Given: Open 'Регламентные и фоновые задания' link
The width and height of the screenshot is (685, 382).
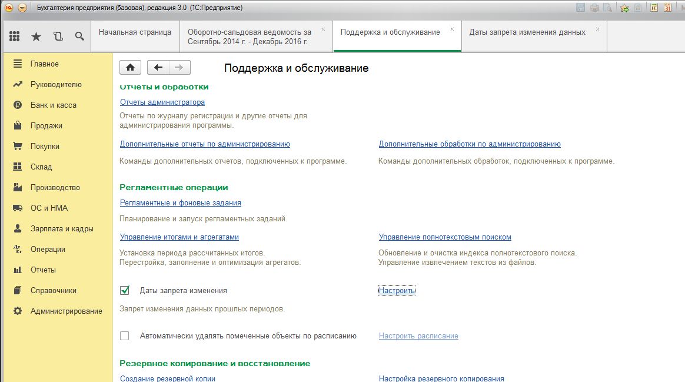Looking at the screenshot, I should 180,203.
